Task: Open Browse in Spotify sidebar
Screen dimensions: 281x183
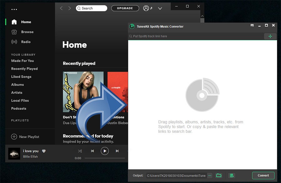Action: (27, 32)
